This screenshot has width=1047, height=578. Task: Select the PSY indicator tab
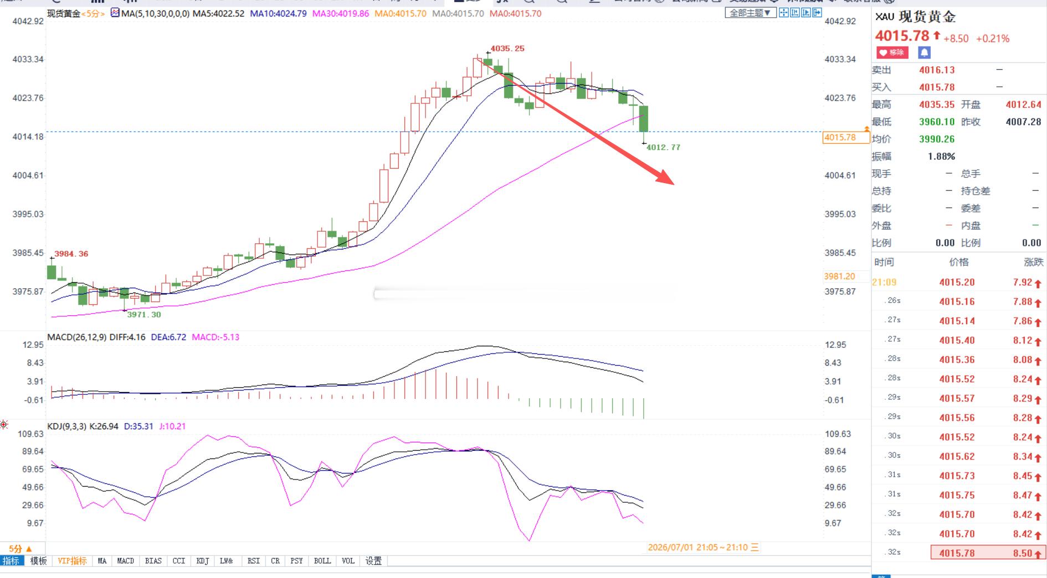point(297,561)
